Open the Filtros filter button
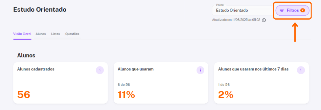This screenshot has width=321, height=110. (x=292, y=10)
